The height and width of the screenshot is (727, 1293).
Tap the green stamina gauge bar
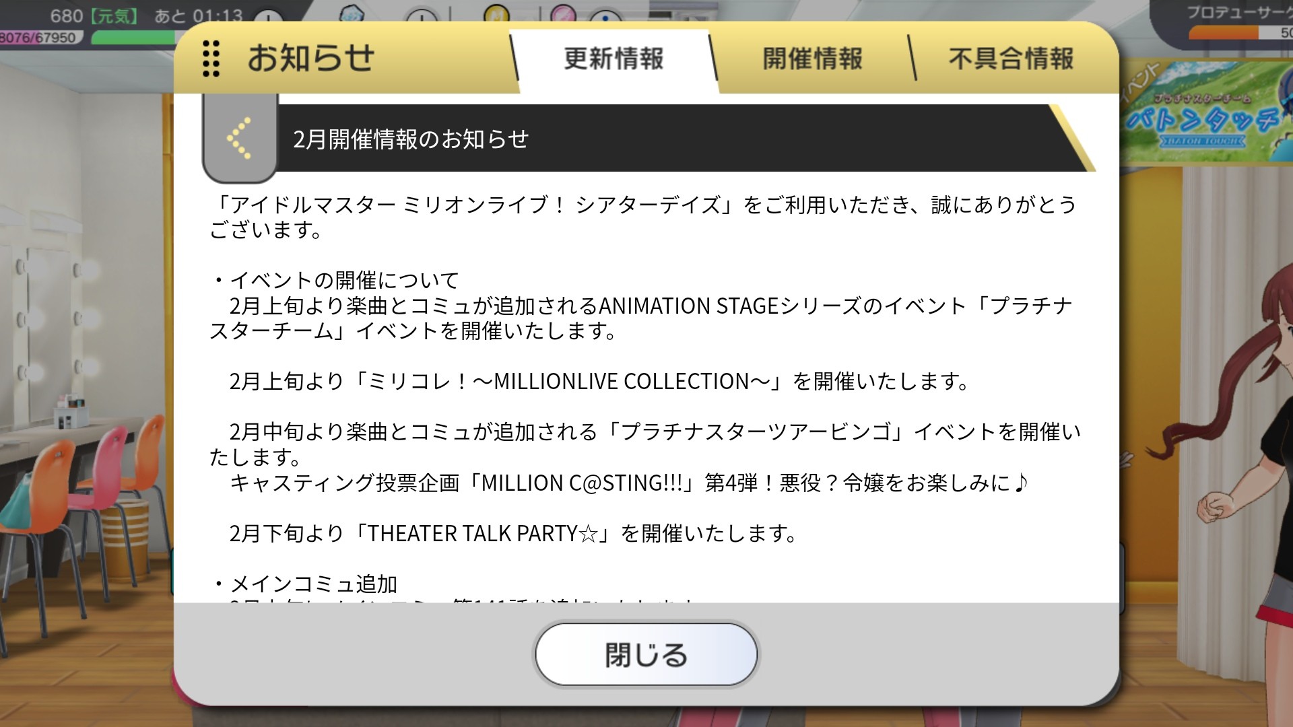132,37
